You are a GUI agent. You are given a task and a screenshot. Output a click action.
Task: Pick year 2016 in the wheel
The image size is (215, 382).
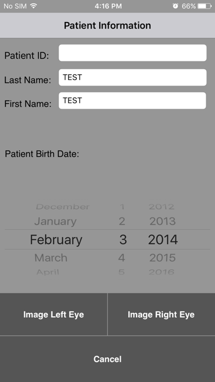pos(161,272)
